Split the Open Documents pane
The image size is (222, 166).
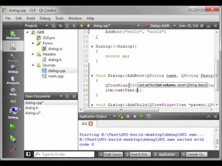(x=67, y=96)
